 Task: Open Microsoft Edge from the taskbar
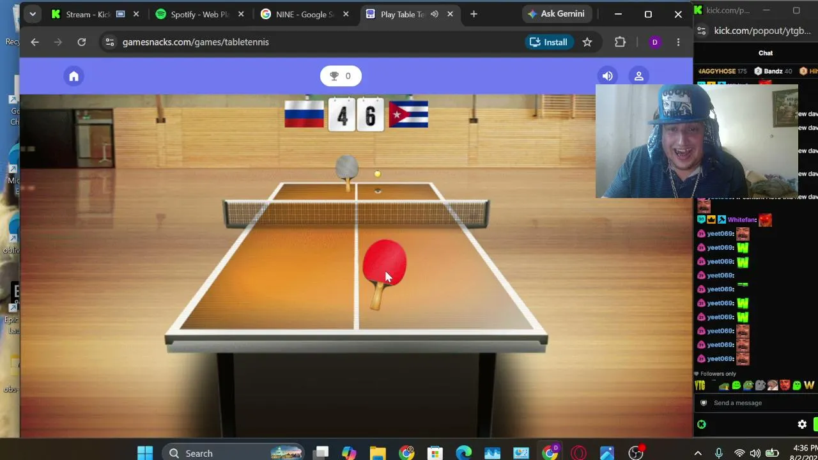464,453
